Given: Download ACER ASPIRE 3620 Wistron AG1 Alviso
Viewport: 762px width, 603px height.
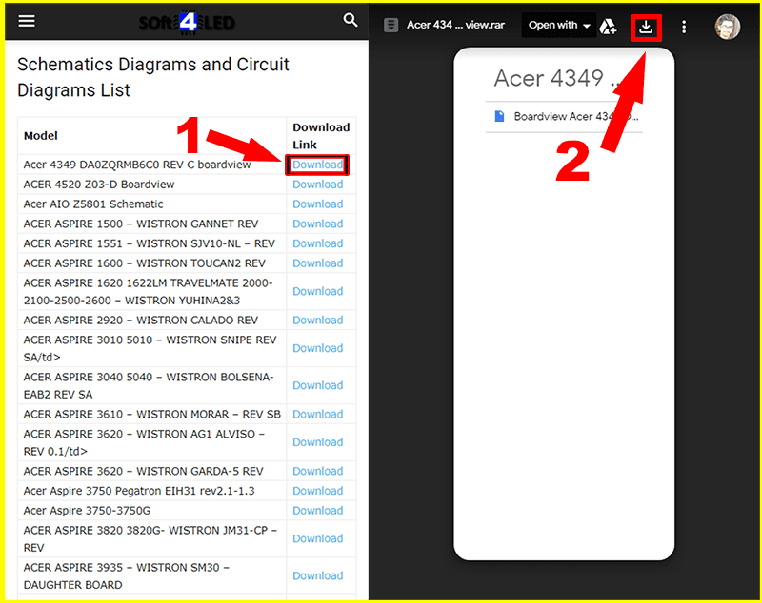Looking at the screenshot, I should tap(317, 442).
